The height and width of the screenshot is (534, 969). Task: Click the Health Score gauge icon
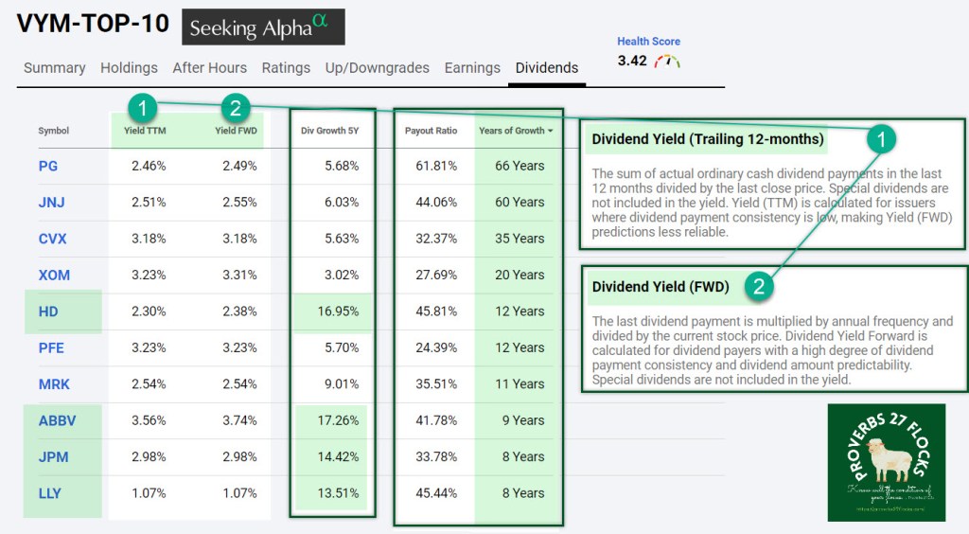point(667,62)
